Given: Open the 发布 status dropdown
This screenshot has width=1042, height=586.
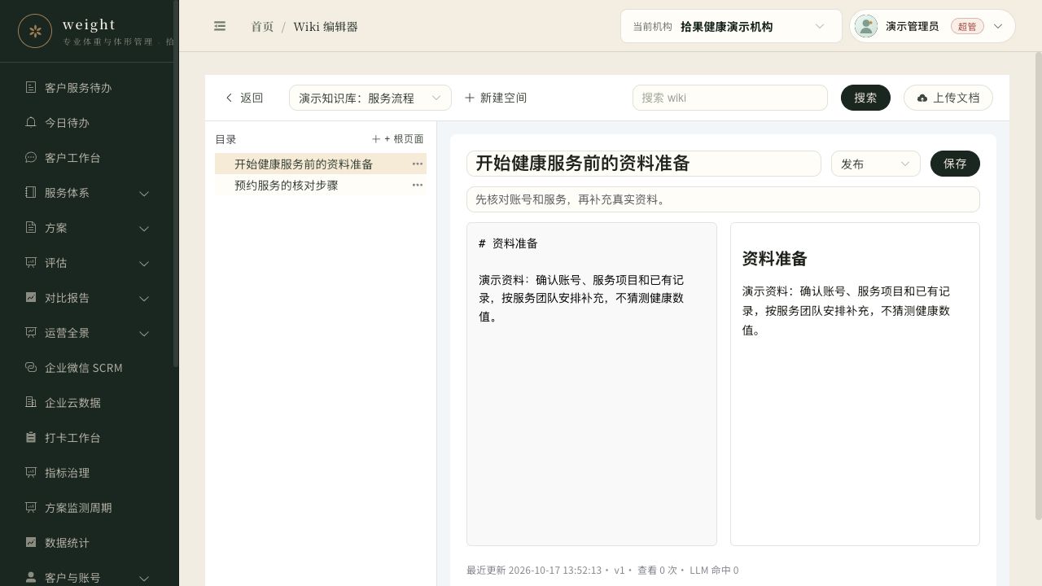Looking at the screenshot, I should coord(875,164).
